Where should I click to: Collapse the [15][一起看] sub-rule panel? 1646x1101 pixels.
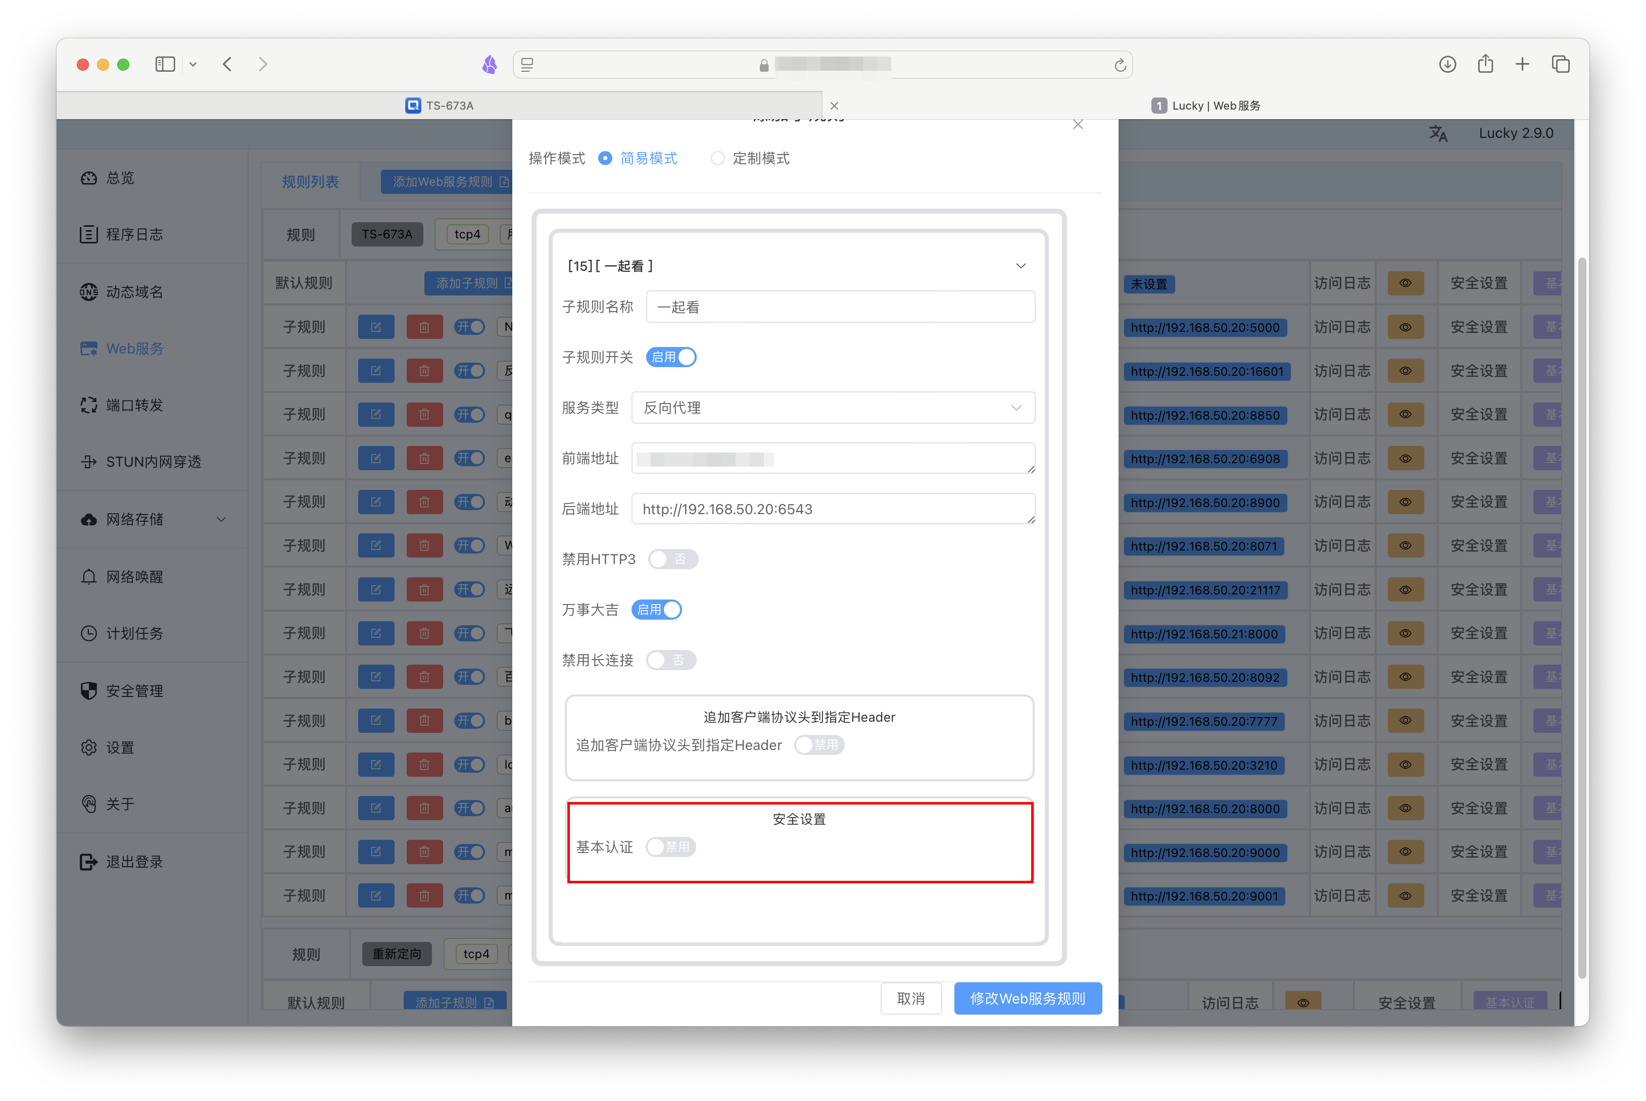pos(1021,266)
